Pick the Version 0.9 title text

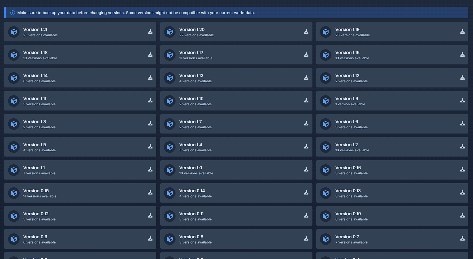35,237
